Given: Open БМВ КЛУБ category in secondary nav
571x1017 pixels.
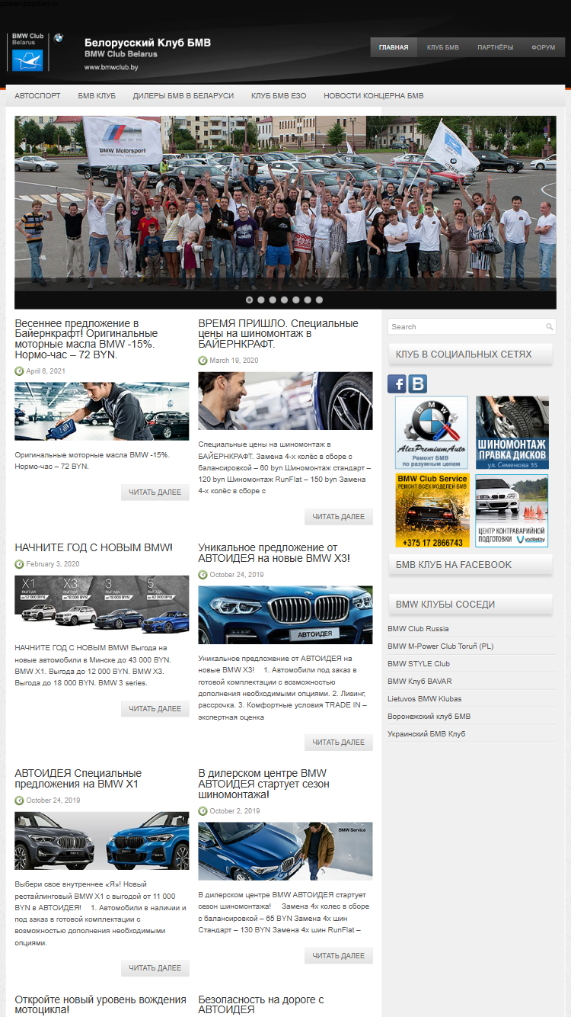Looking at the screenshot, I should (97, 96).
